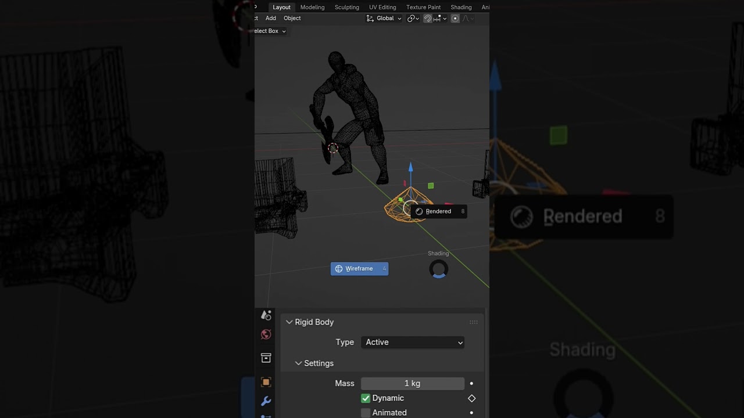Image resolution: width=744 pixels, height=418 pixels.
Task: Open the rigid body Type dropdown
Action: coord(413,342)
